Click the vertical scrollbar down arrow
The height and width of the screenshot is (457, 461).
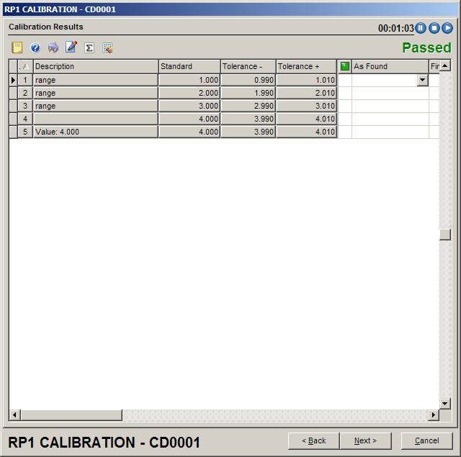[x=445, y=404]
